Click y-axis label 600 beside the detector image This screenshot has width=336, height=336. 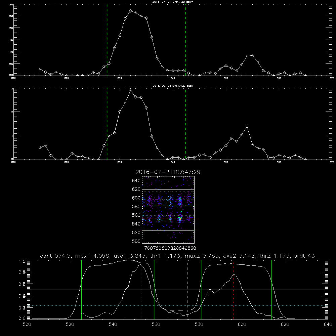(136, 198)
